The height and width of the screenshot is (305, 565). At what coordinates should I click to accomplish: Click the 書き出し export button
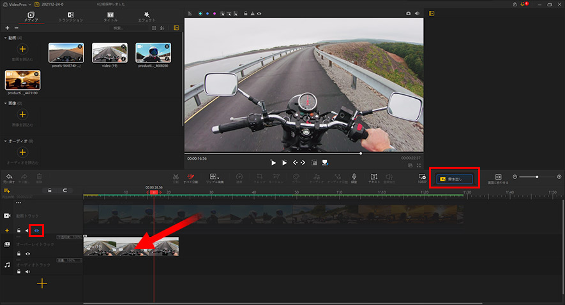pyautogui.click(x=454, y=179)
